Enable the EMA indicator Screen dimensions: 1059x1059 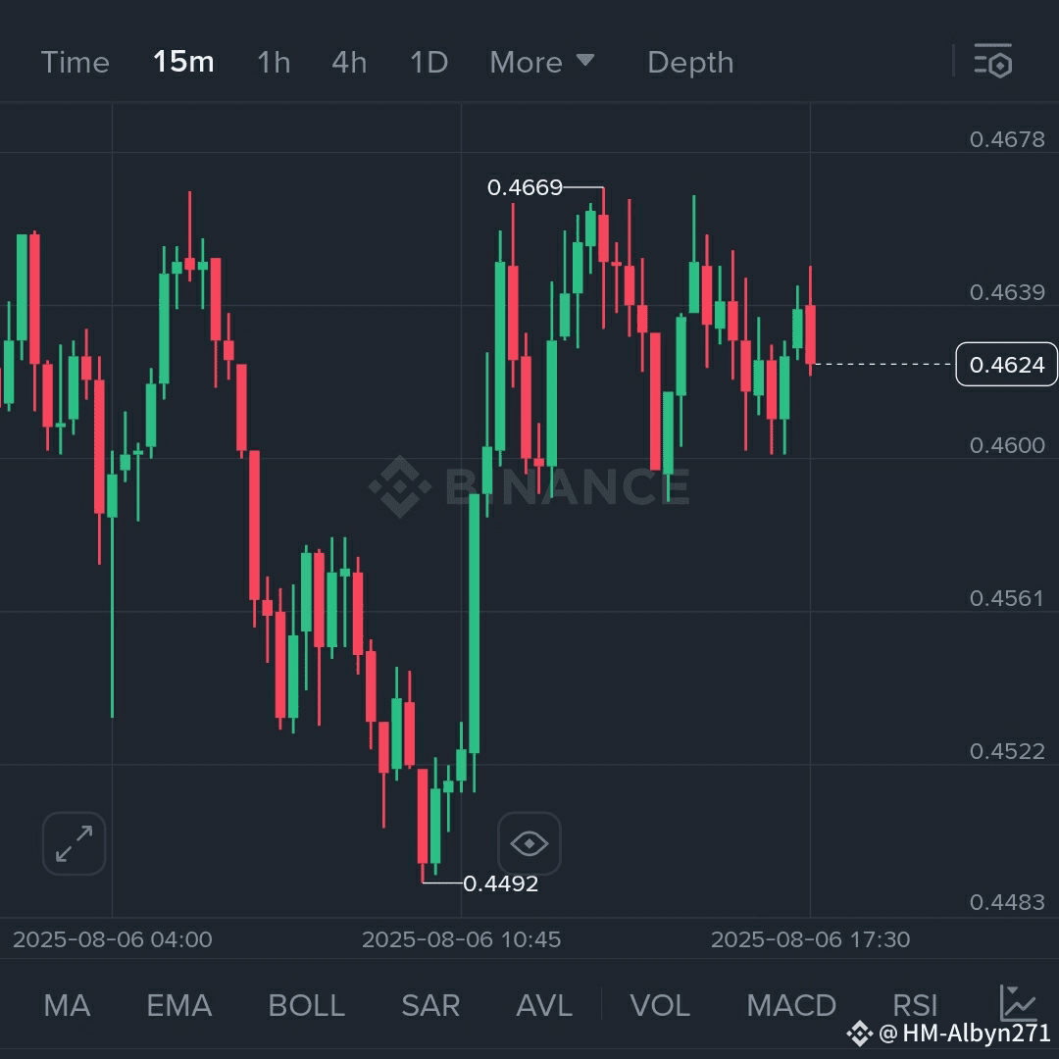pos(179,1005)
